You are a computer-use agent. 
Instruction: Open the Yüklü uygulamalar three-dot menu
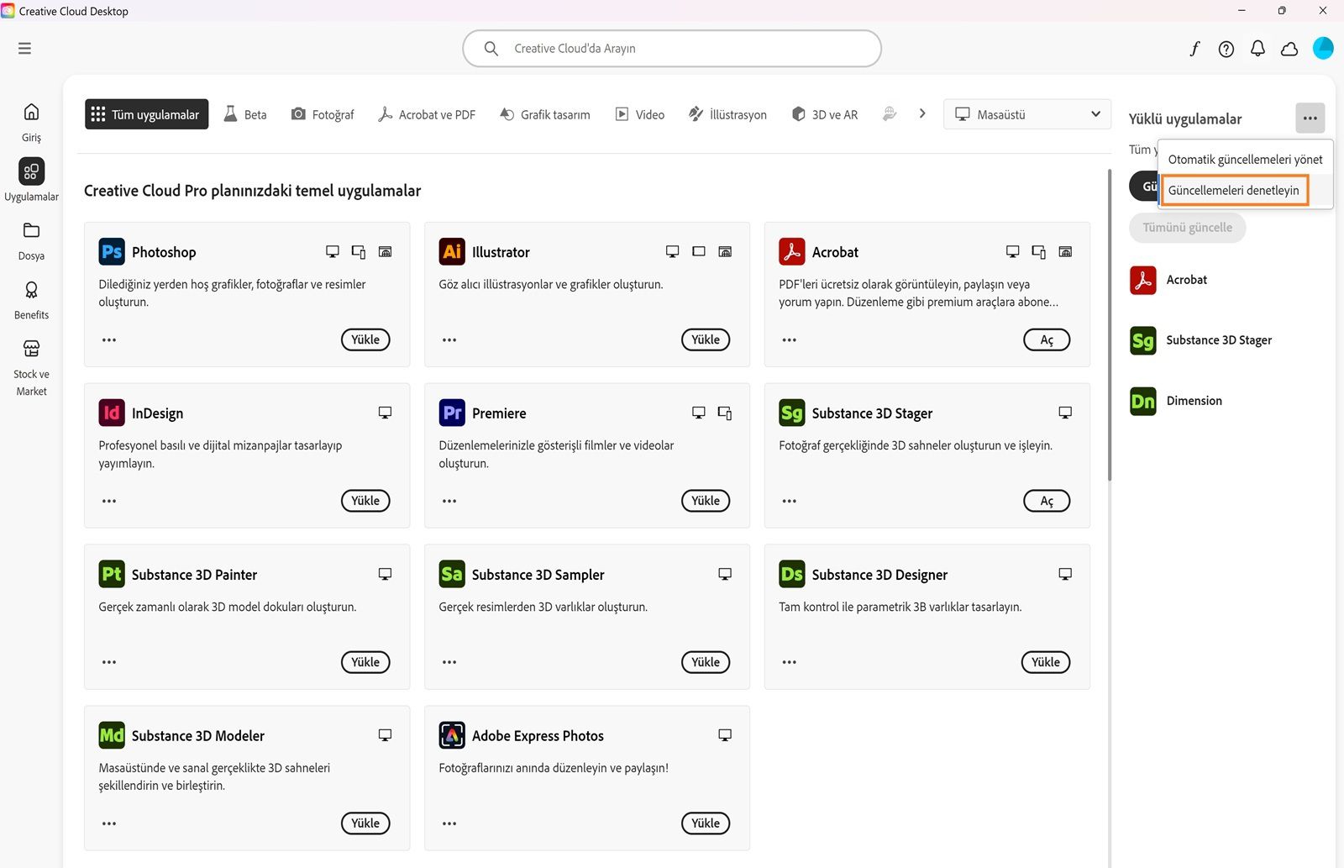point(1310,118)
